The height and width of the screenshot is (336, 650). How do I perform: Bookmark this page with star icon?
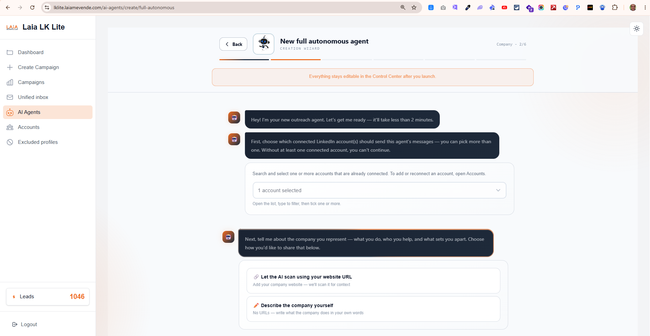(x=414, y=7)
